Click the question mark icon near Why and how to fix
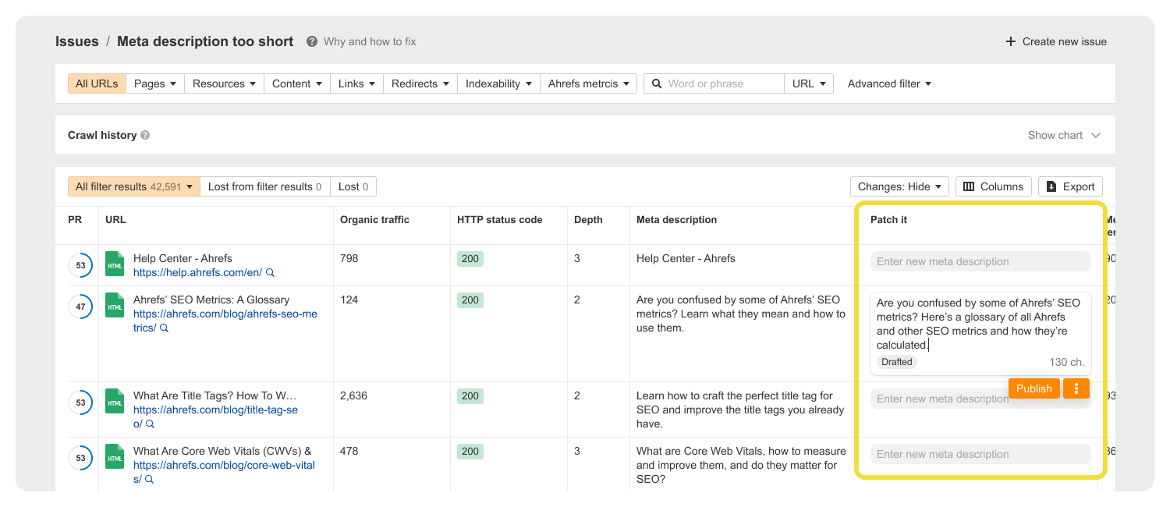This screenshot has height=507, width=1170. point(312,41)
